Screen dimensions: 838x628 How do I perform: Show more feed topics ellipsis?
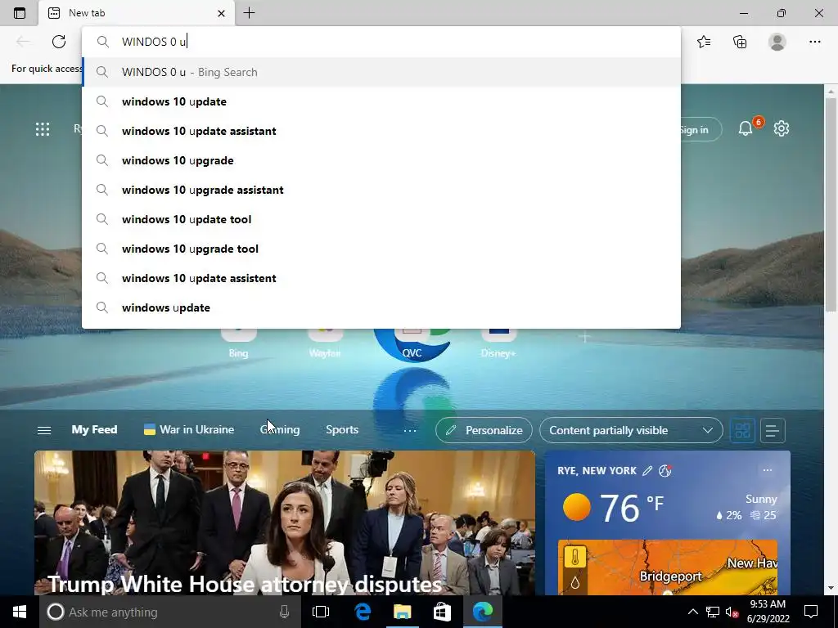point(410,430)
